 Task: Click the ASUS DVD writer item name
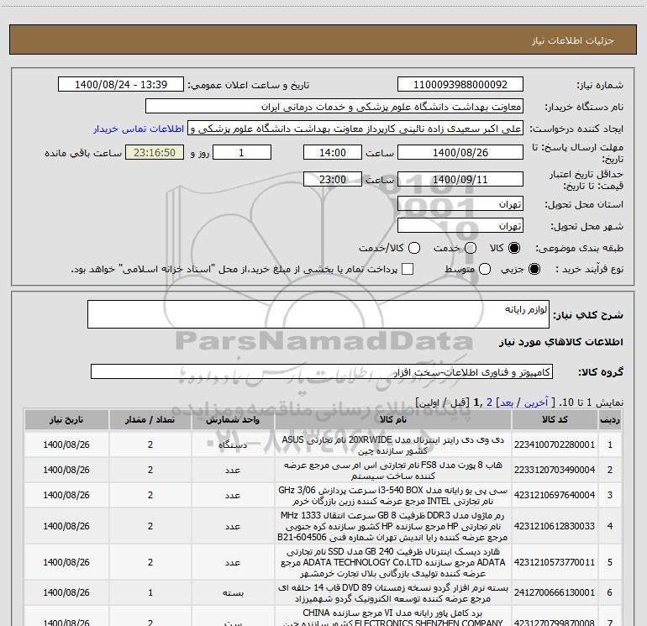tap(393, 445)
